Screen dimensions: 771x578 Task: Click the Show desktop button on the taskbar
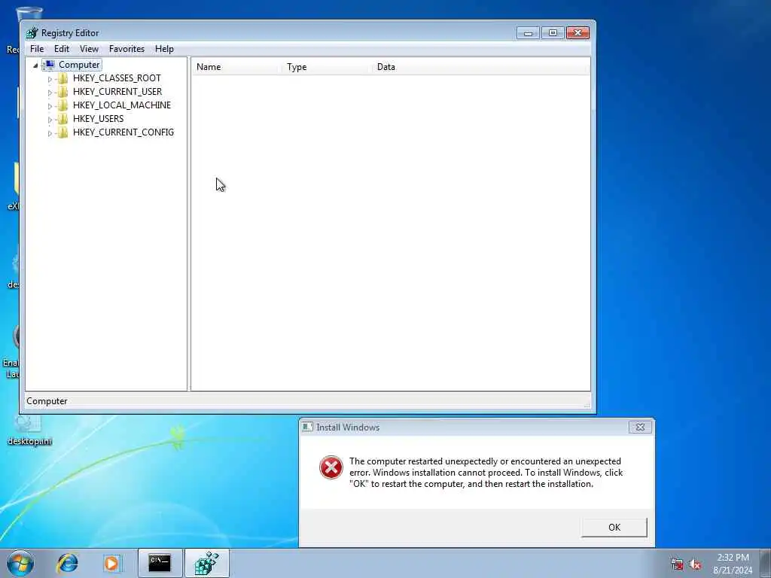pos(765,563)
